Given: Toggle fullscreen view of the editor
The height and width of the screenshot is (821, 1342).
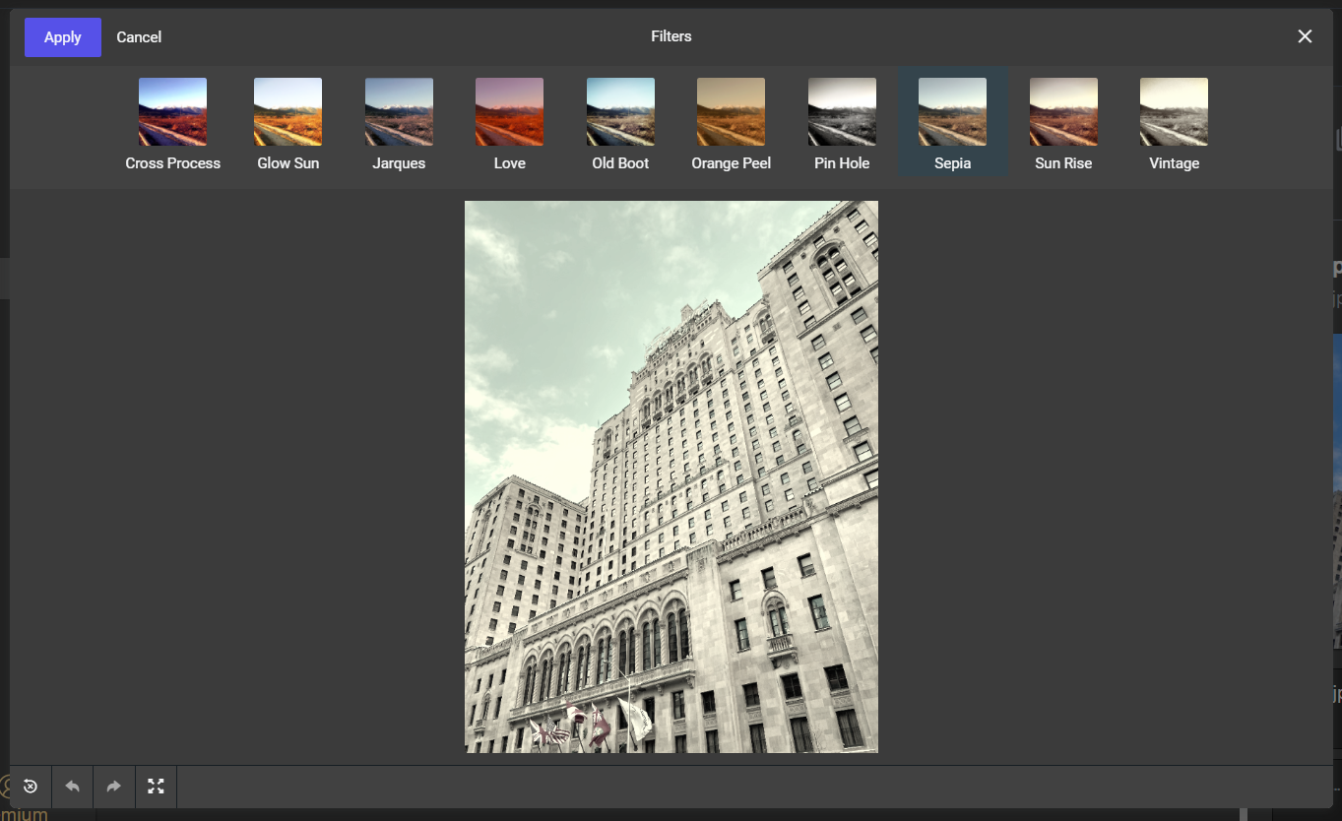Looking at the screenshot, I should click(x=156, y=787).
